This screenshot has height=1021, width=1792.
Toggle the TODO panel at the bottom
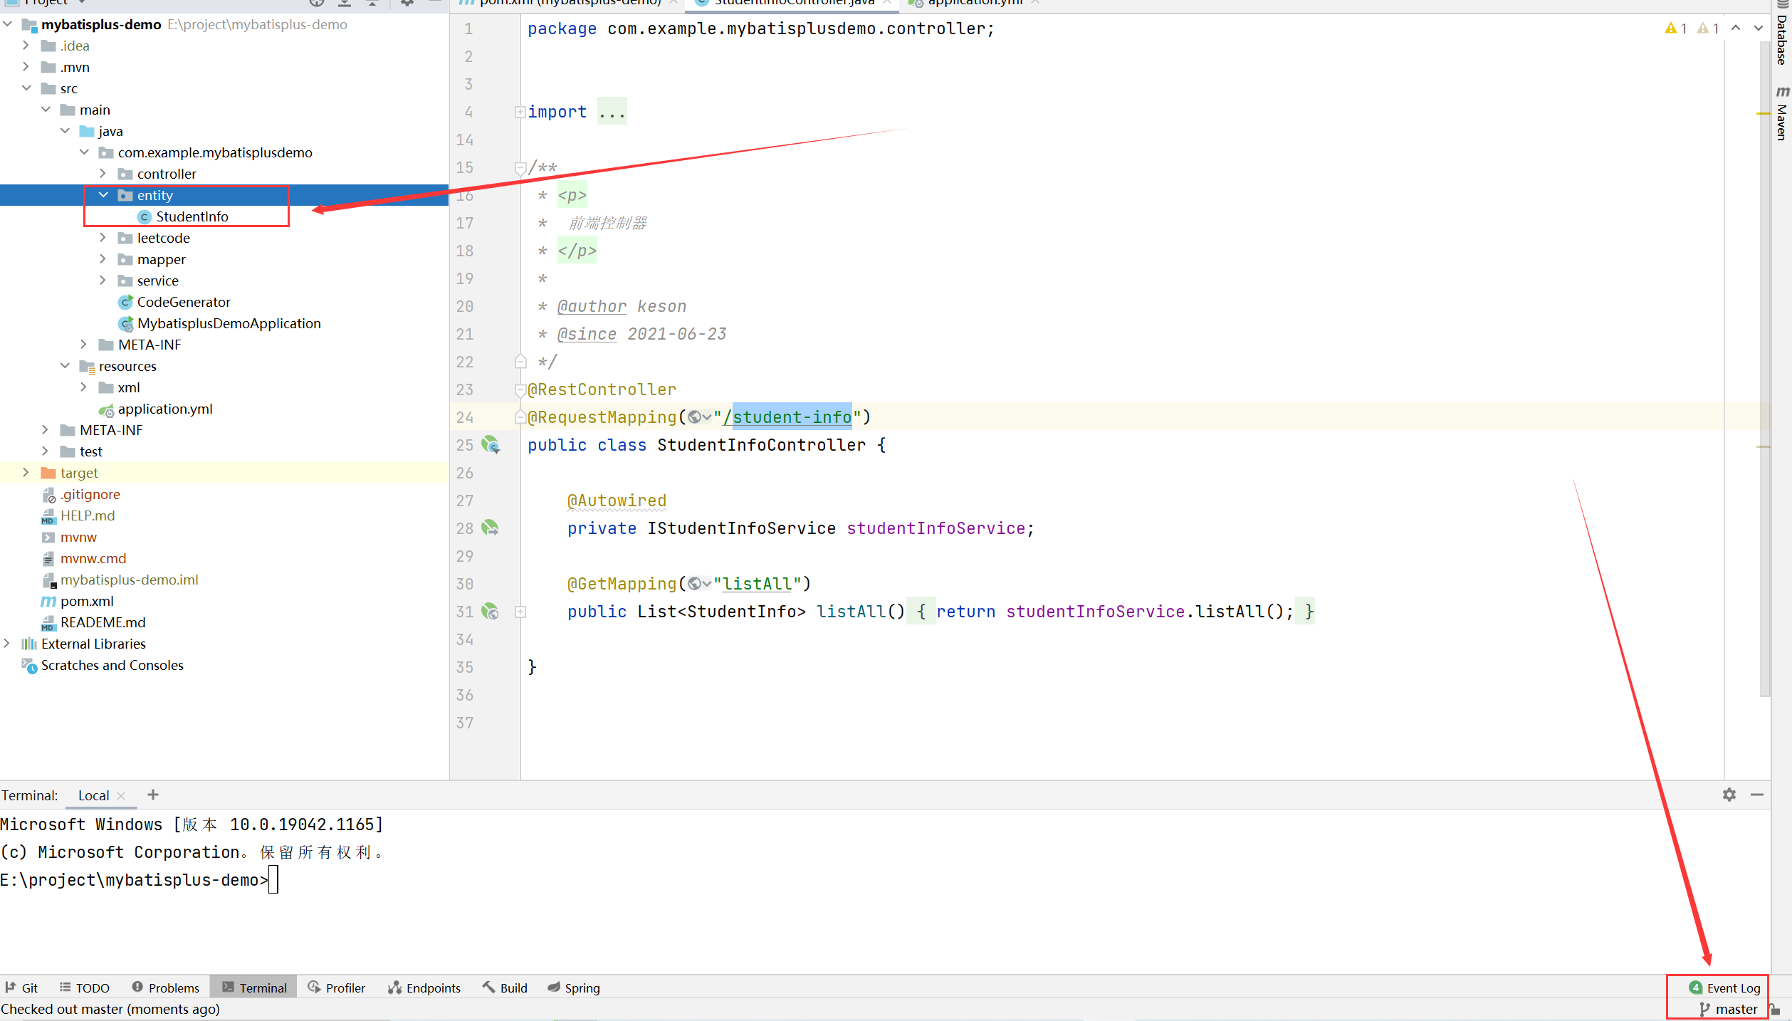point(93,987)
